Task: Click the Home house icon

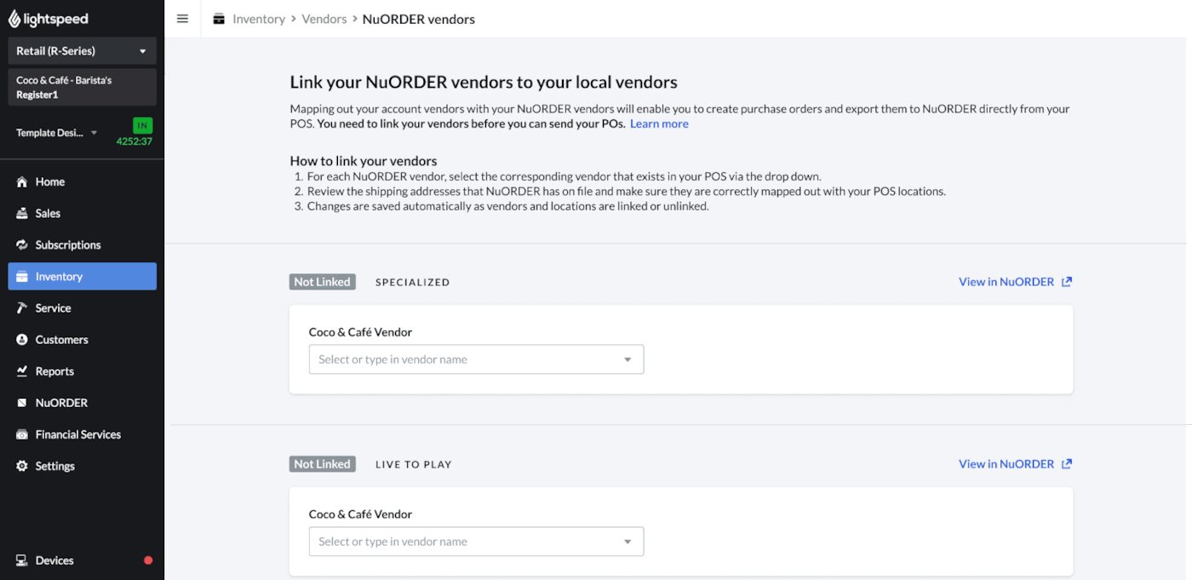Action: pos(22,181)
